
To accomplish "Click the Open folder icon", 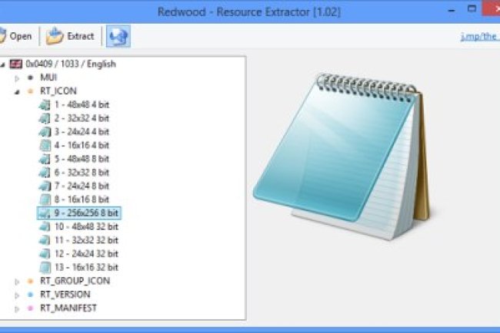I will 2,36.
